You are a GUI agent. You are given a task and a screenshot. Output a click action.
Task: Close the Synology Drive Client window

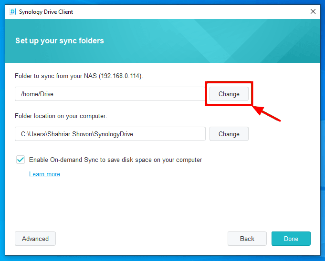[x=313, y=11]
